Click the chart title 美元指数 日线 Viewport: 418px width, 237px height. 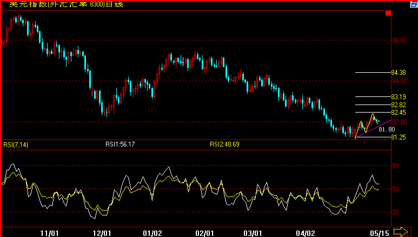click(67, 4)
